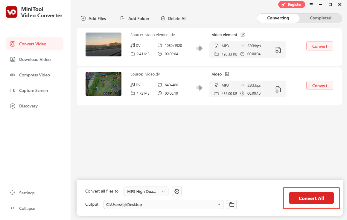Browse output folder with folder icon
Viewport: 347px width, 220px height.
coord(232,204)
